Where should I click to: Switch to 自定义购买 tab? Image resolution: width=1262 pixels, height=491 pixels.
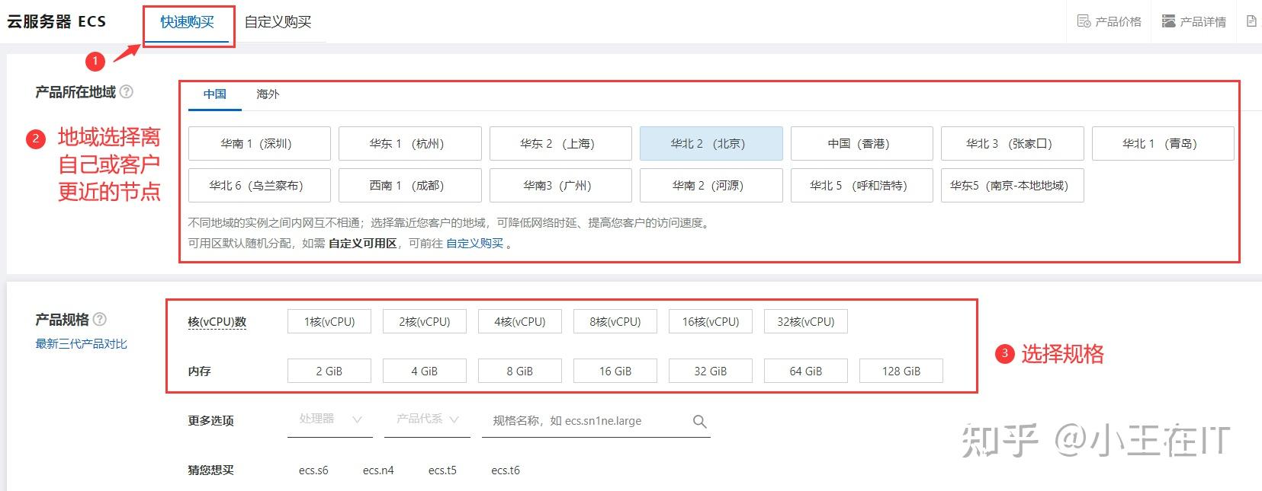point(278,22)
